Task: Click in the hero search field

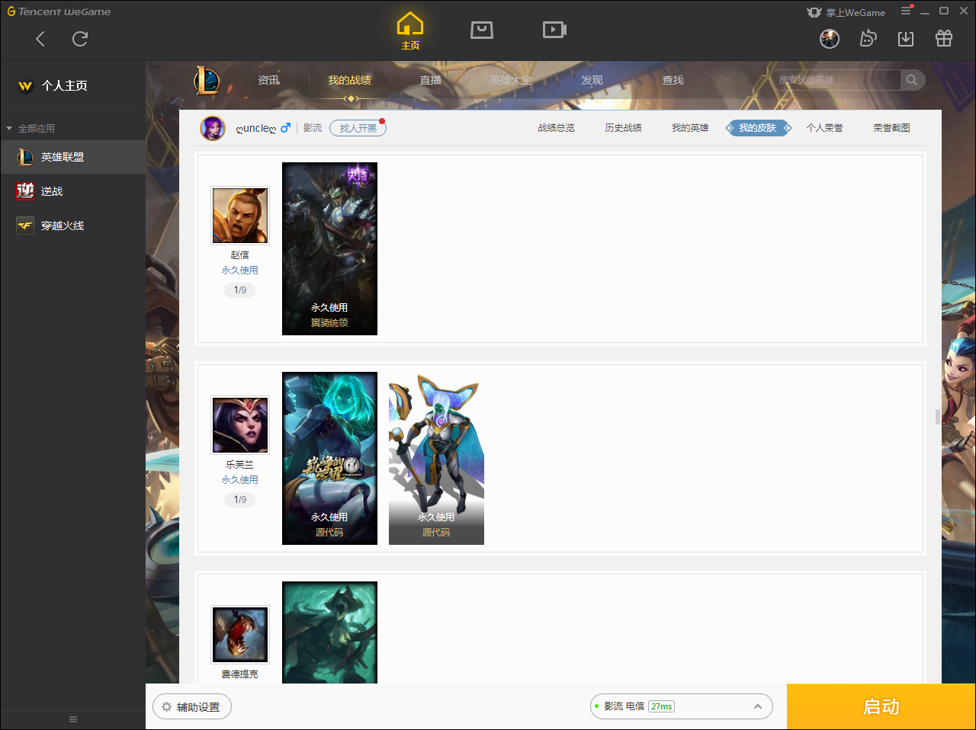Action: click(836, 80)
